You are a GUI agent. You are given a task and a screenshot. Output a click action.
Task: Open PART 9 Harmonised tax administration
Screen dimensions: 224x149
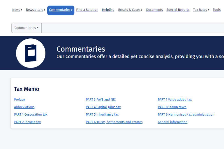point(186,115)
